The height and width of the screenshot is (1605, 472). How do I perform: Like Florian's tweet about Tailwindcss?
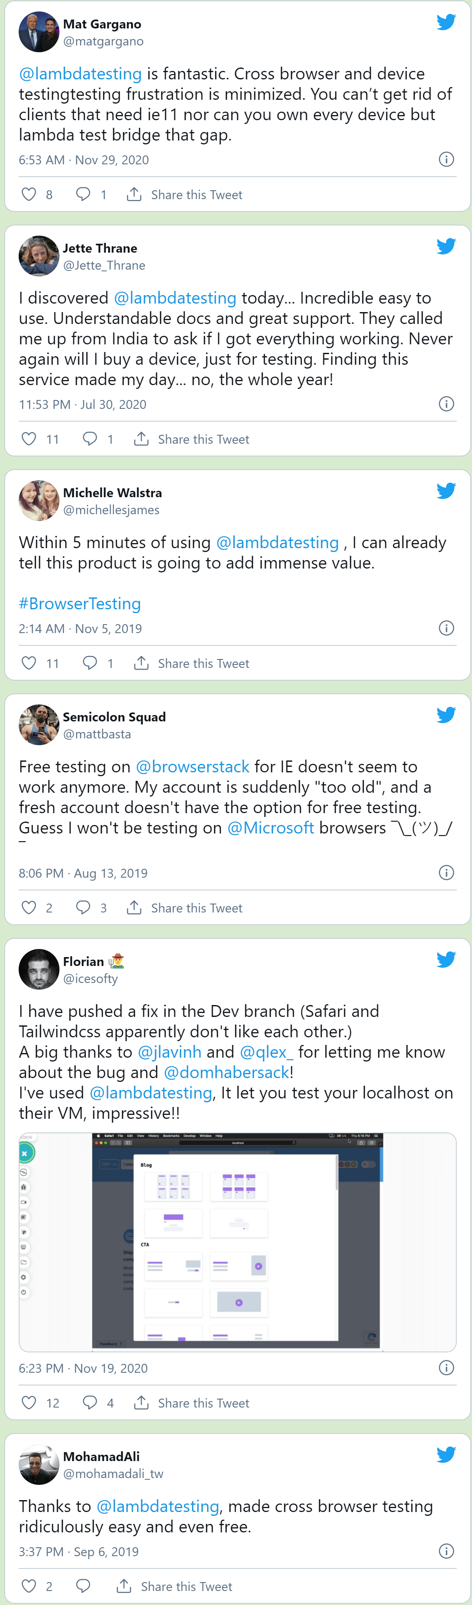coord(28,1402)
